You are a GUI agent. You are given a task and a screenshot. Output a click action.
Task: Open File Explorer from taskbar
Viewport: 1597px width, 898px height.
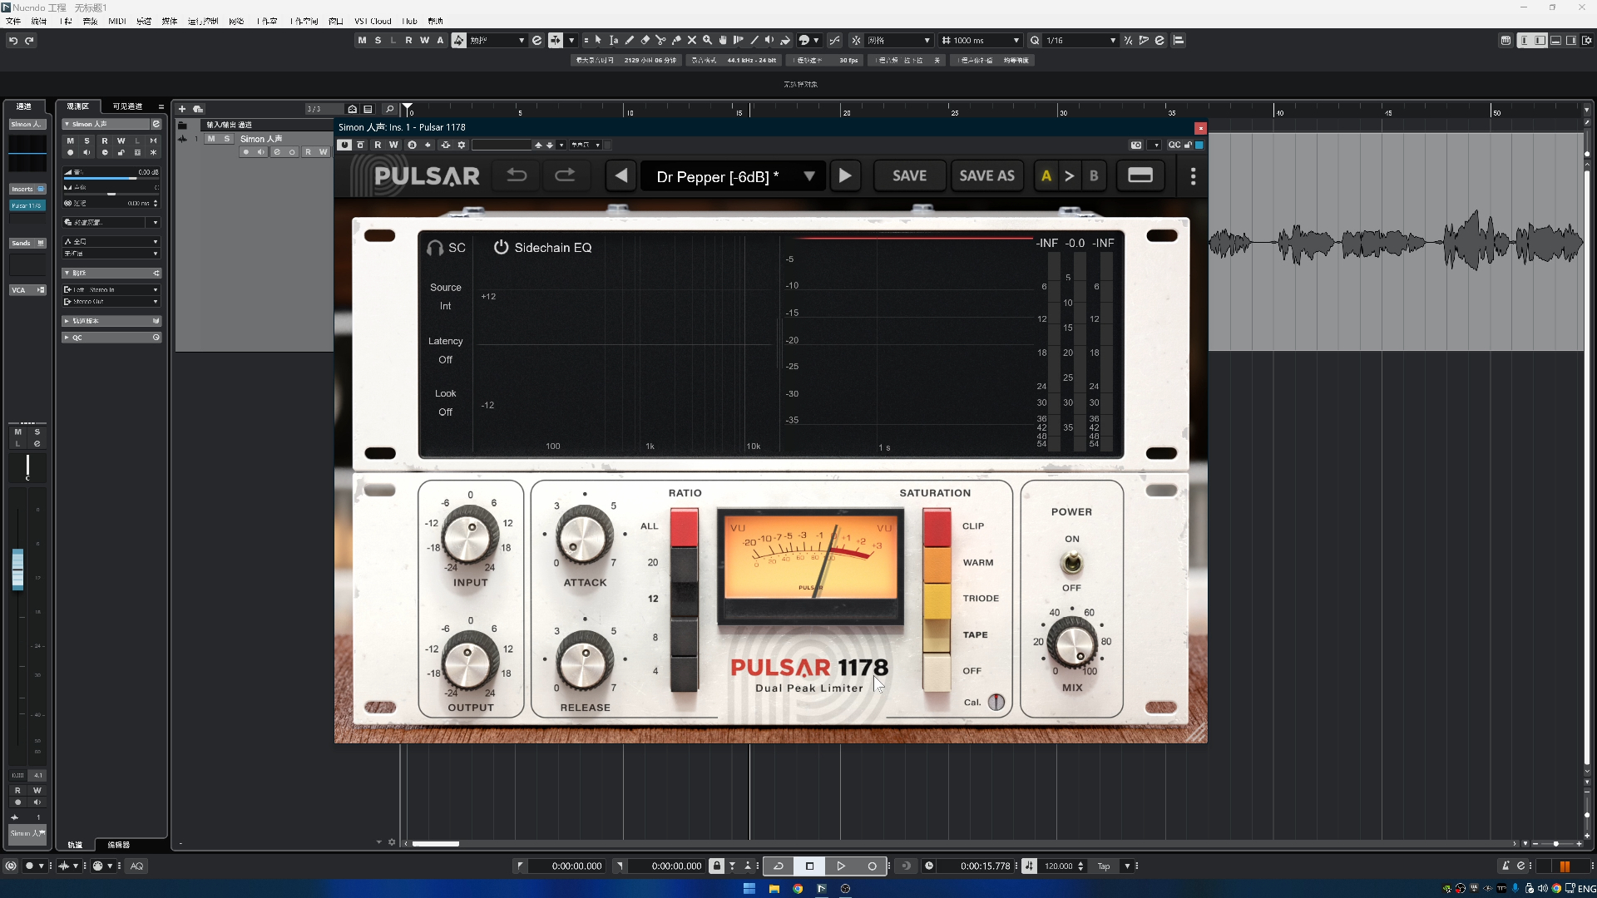click(x=774, y=889)
